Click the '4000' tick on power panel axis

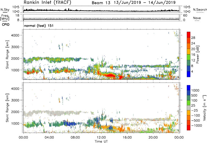15,35
